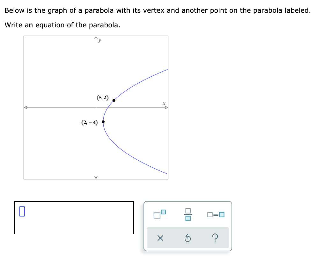Click the X clear icon in the palette

point(161,238)
